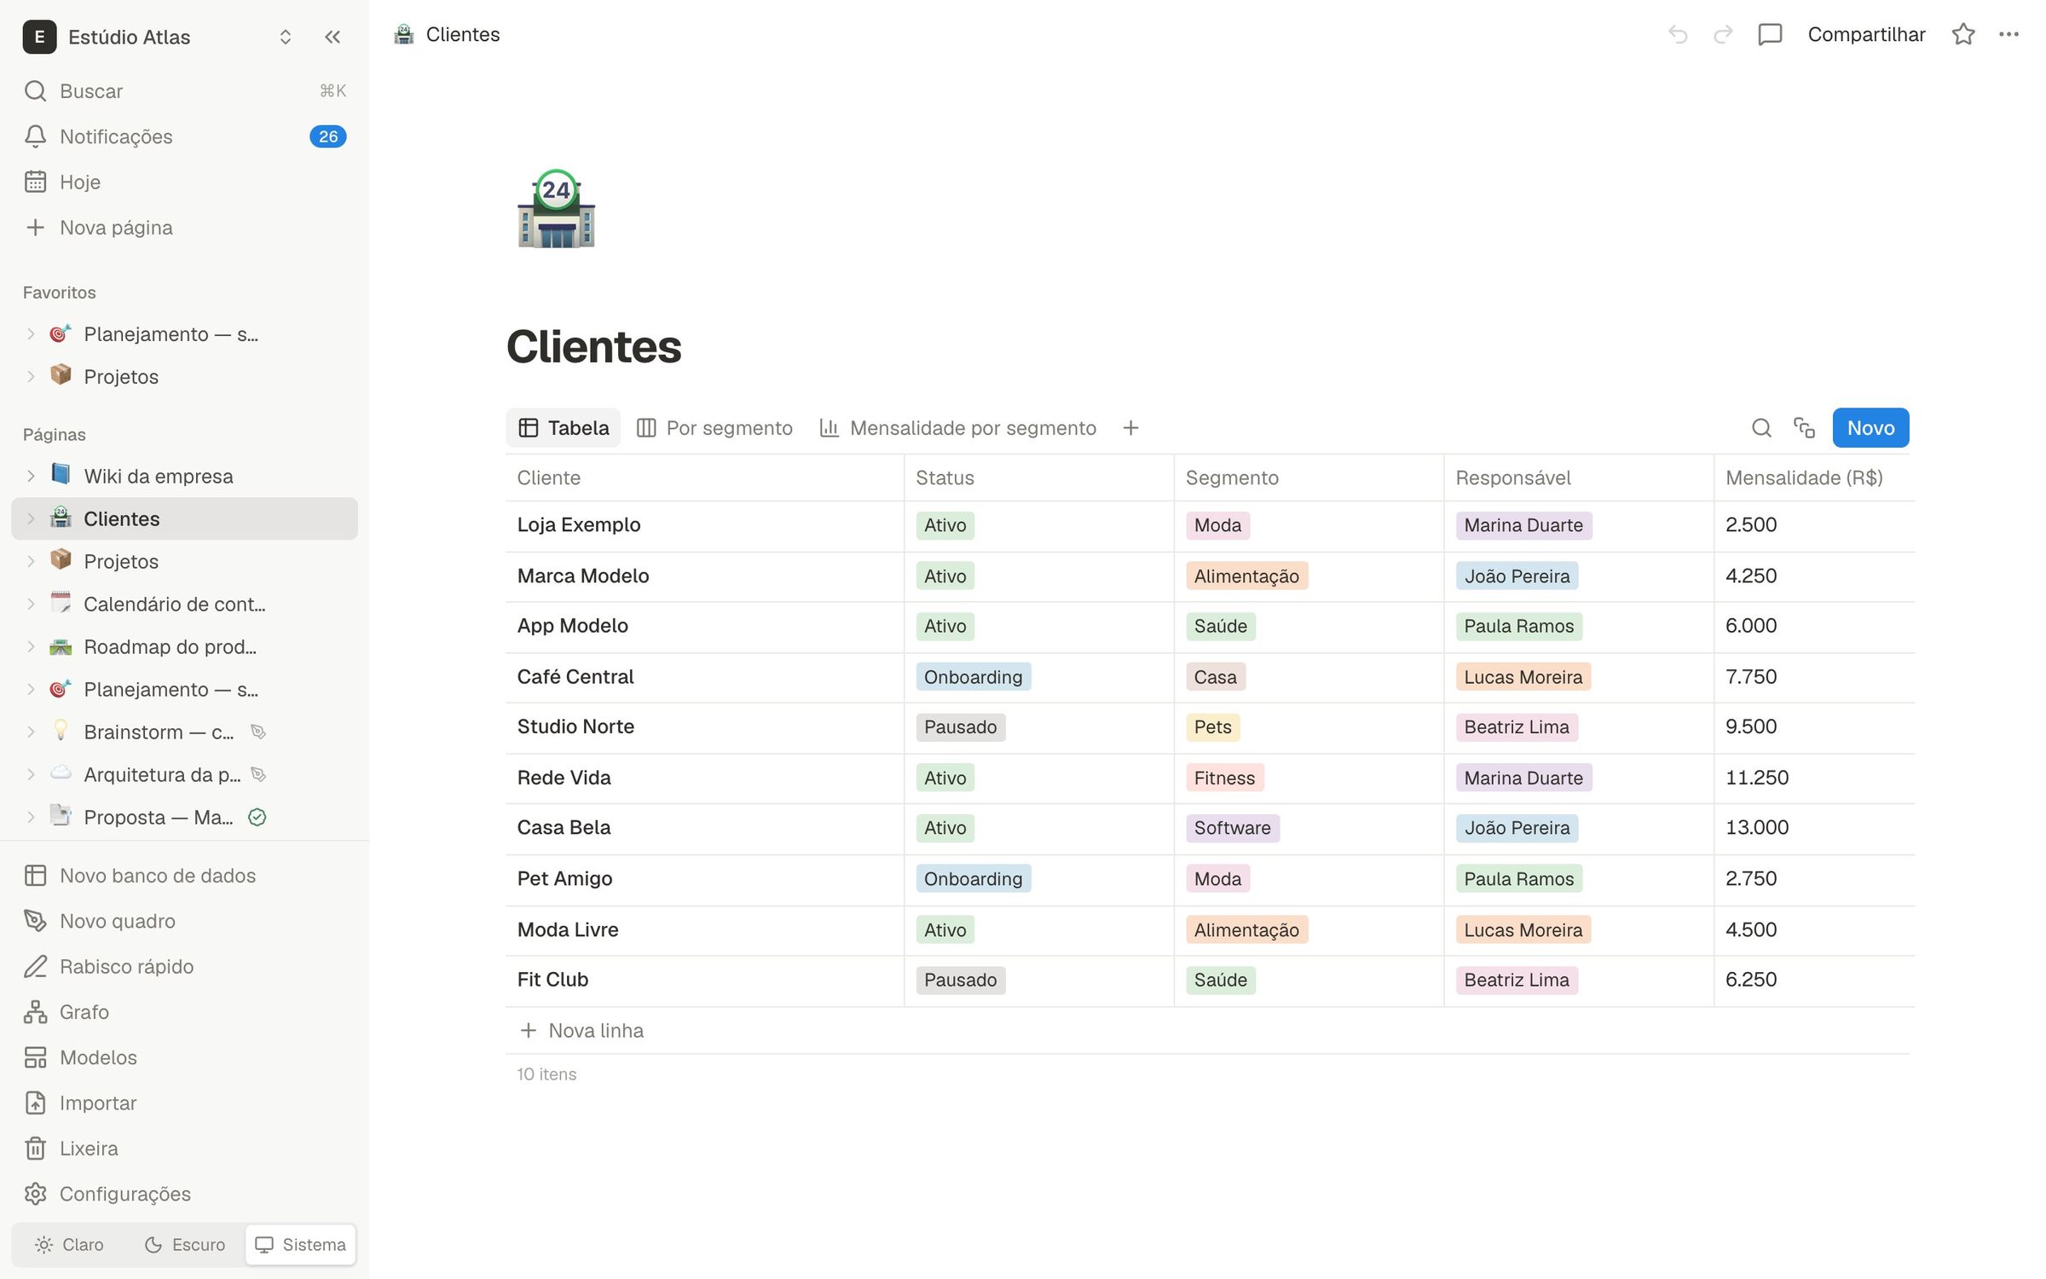Click the redo arrow icon
This screenshot has width=2046, height=1279.
[1723, 34]
